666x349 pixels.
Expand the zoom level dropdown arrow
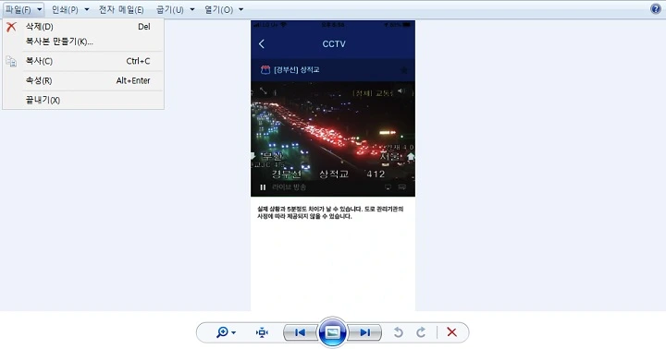point(234,332)
